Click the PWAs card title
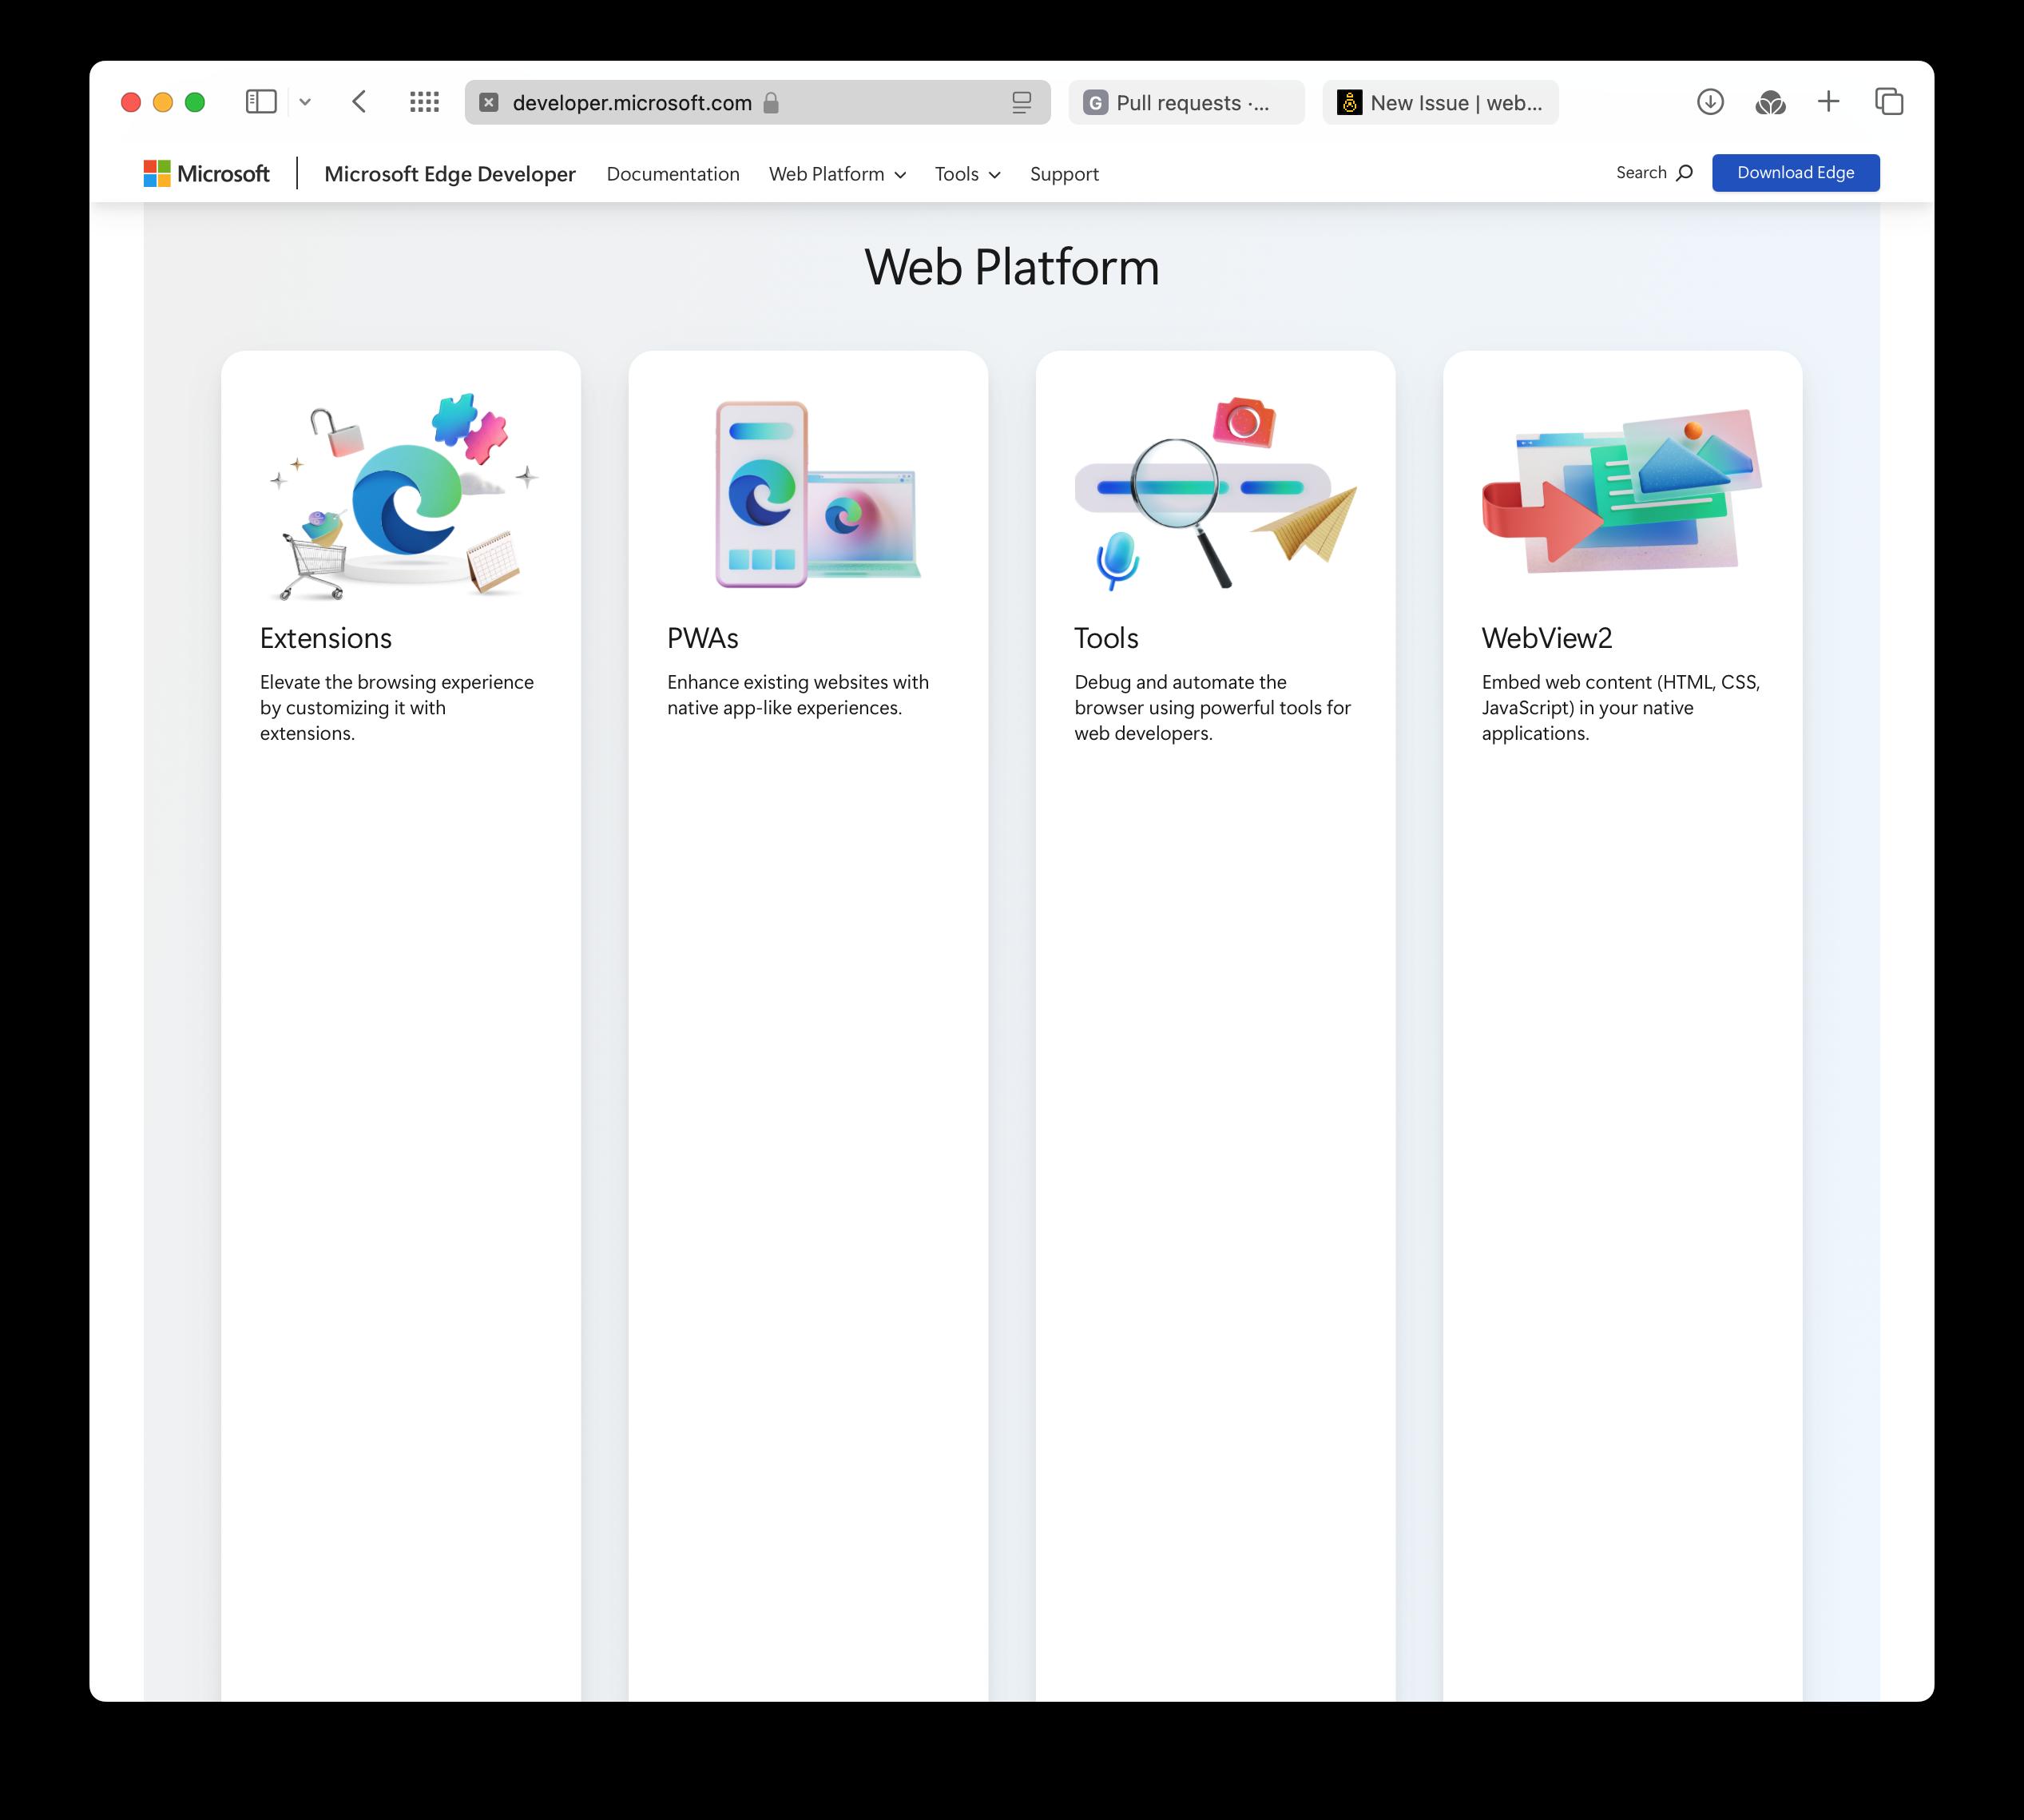This screenshot has width=2024, height=1820. pos(703,638)
